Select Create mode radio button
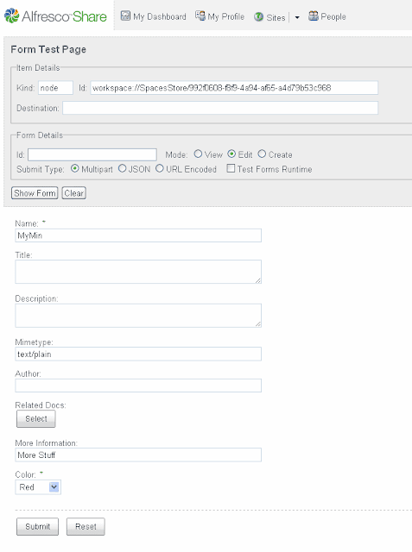 (x=262, y=154)
